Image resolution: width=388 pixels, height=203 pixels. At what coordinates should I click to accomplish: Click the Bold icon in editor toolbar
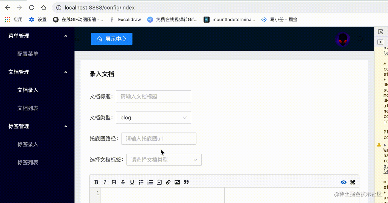96,182
